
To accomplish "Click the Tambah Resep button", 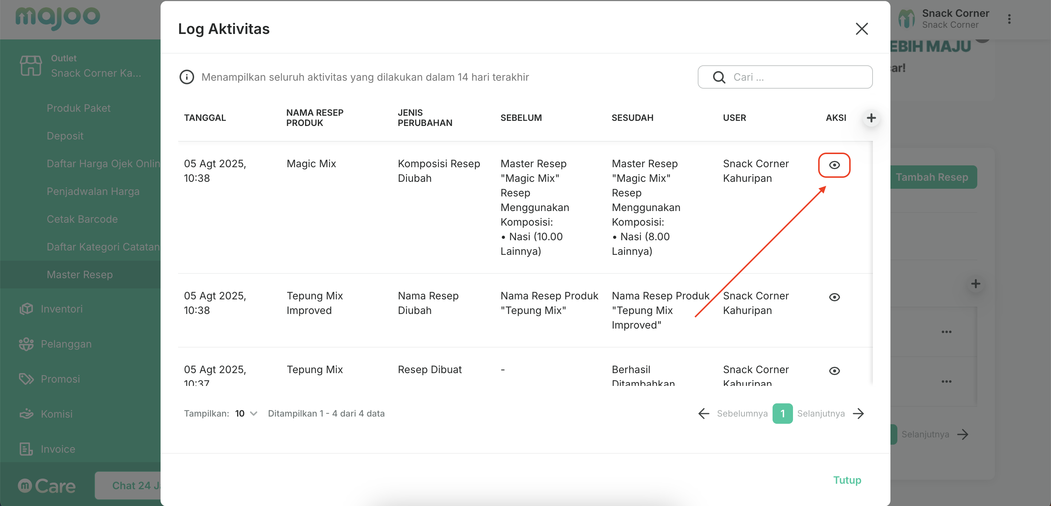I will (932, 177).
